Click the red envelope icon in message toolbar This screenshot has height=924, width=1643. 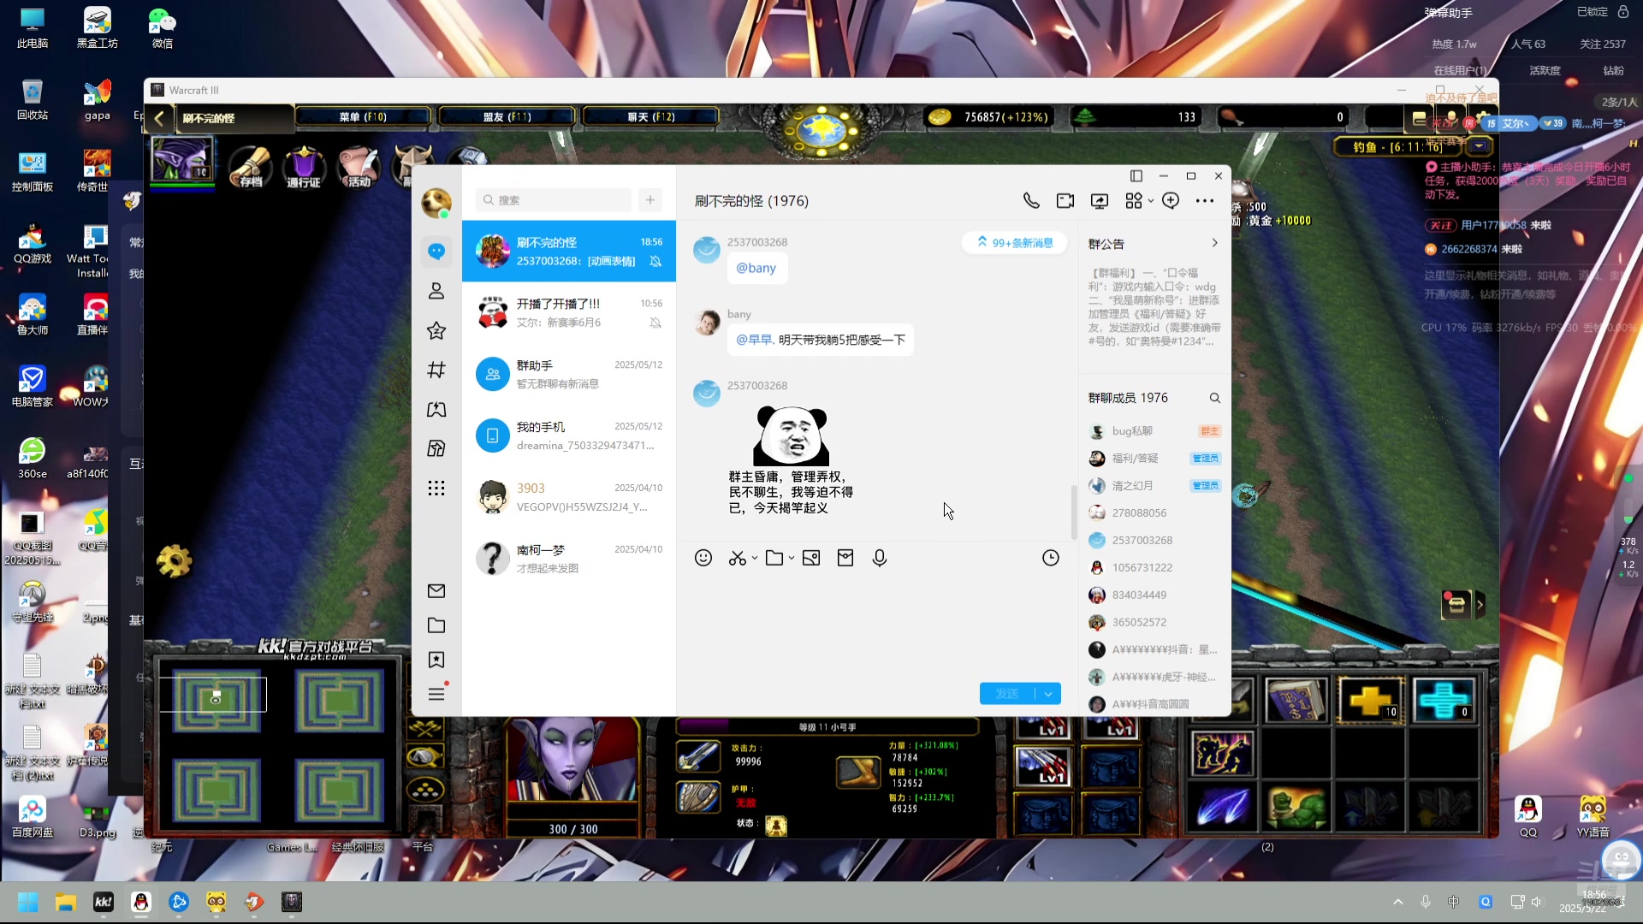pyautogui.click(x=845, y=558)
